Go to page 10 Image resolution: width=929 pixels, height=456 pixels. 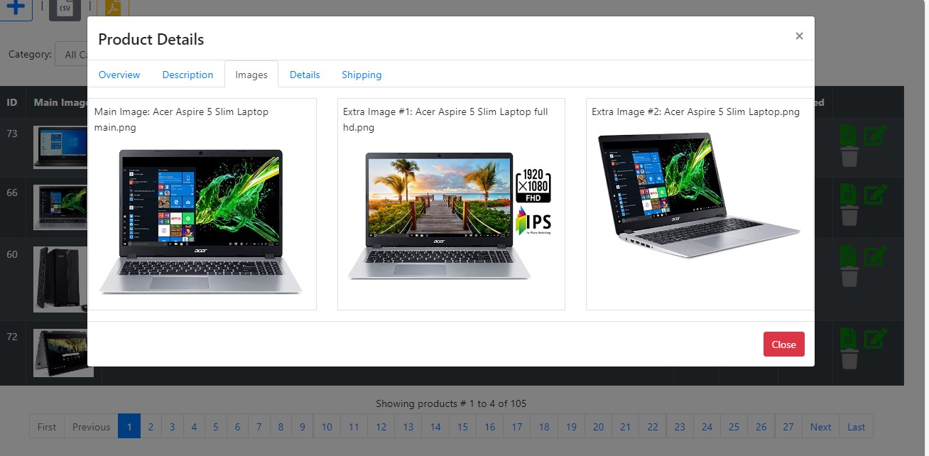click(327, 427)
